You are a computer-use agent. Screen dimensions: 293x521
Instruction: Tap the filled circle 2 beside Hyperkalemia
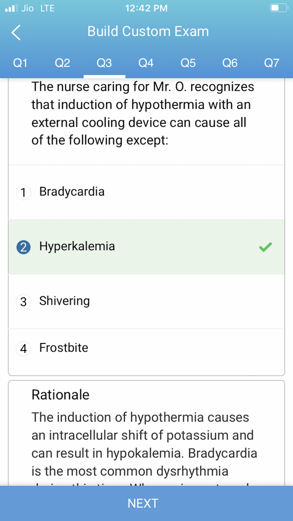point(23,247)
